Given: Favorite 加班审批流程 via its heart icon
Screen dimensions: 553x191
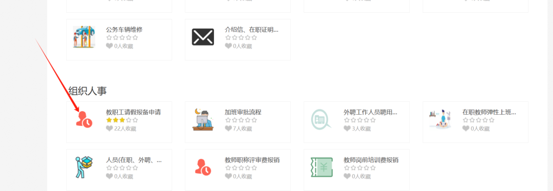Looking at the screenshot, I should pyautogui.click(x=228, y=129).
